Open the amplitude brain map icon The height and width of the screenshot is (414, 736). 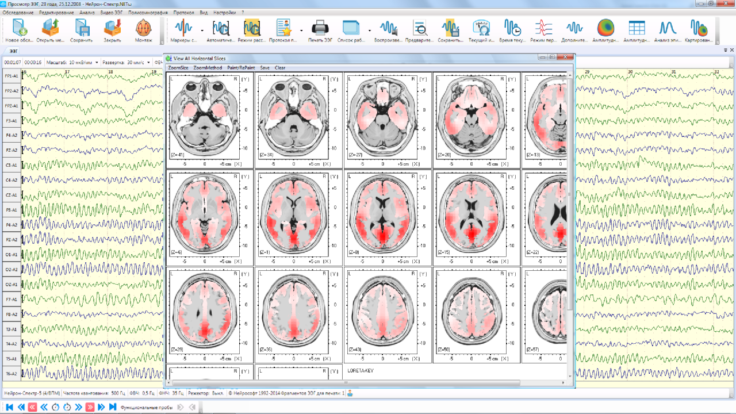tap(605, 31)
